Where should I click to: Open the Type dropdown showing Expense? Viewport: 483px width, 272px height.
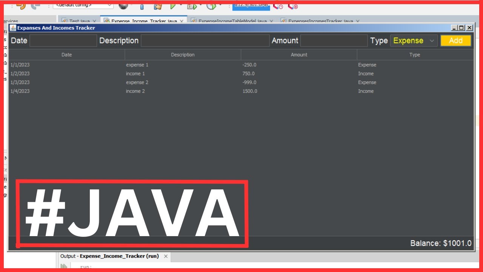click(414, 41)
